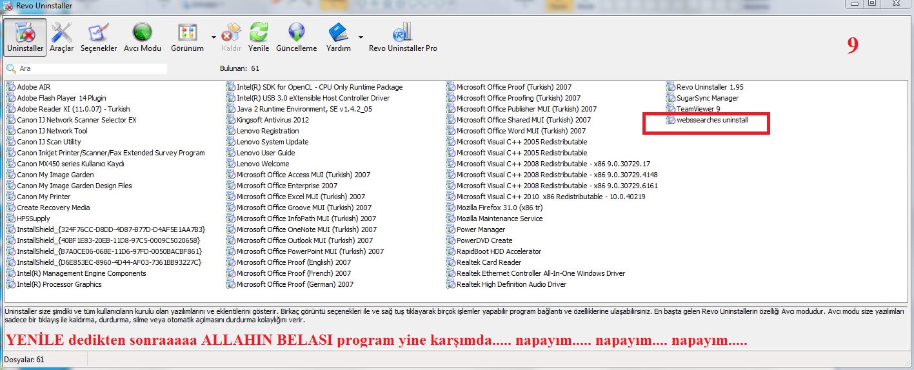Select Intel(R) SDK for OpenCL entry
Viewport: 914px width, 370px height.
pyautogui.click(x=315, y=87)
